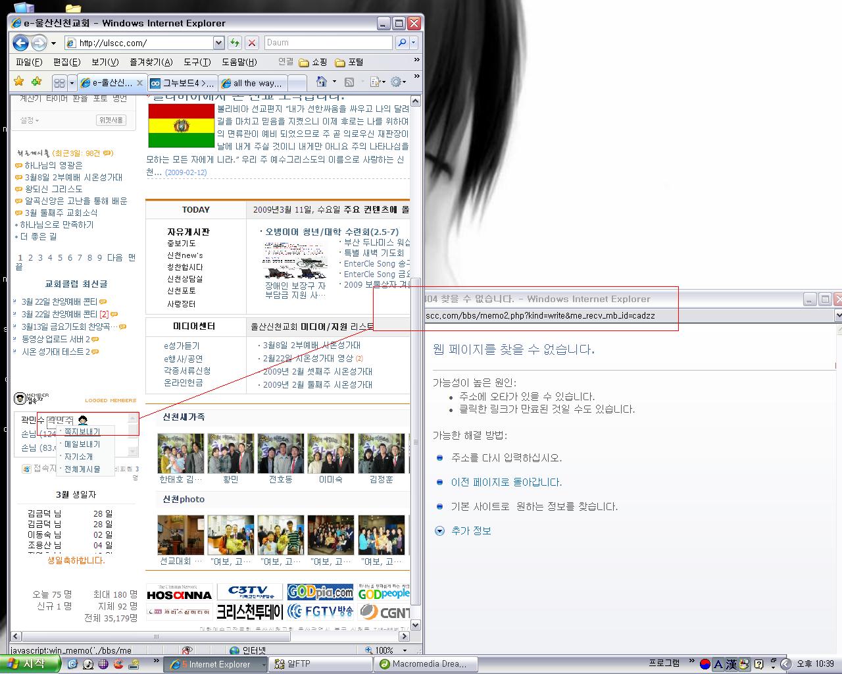Open the 도움말(H) menu
The image size is (842, 674).
[x=239, y=62]
